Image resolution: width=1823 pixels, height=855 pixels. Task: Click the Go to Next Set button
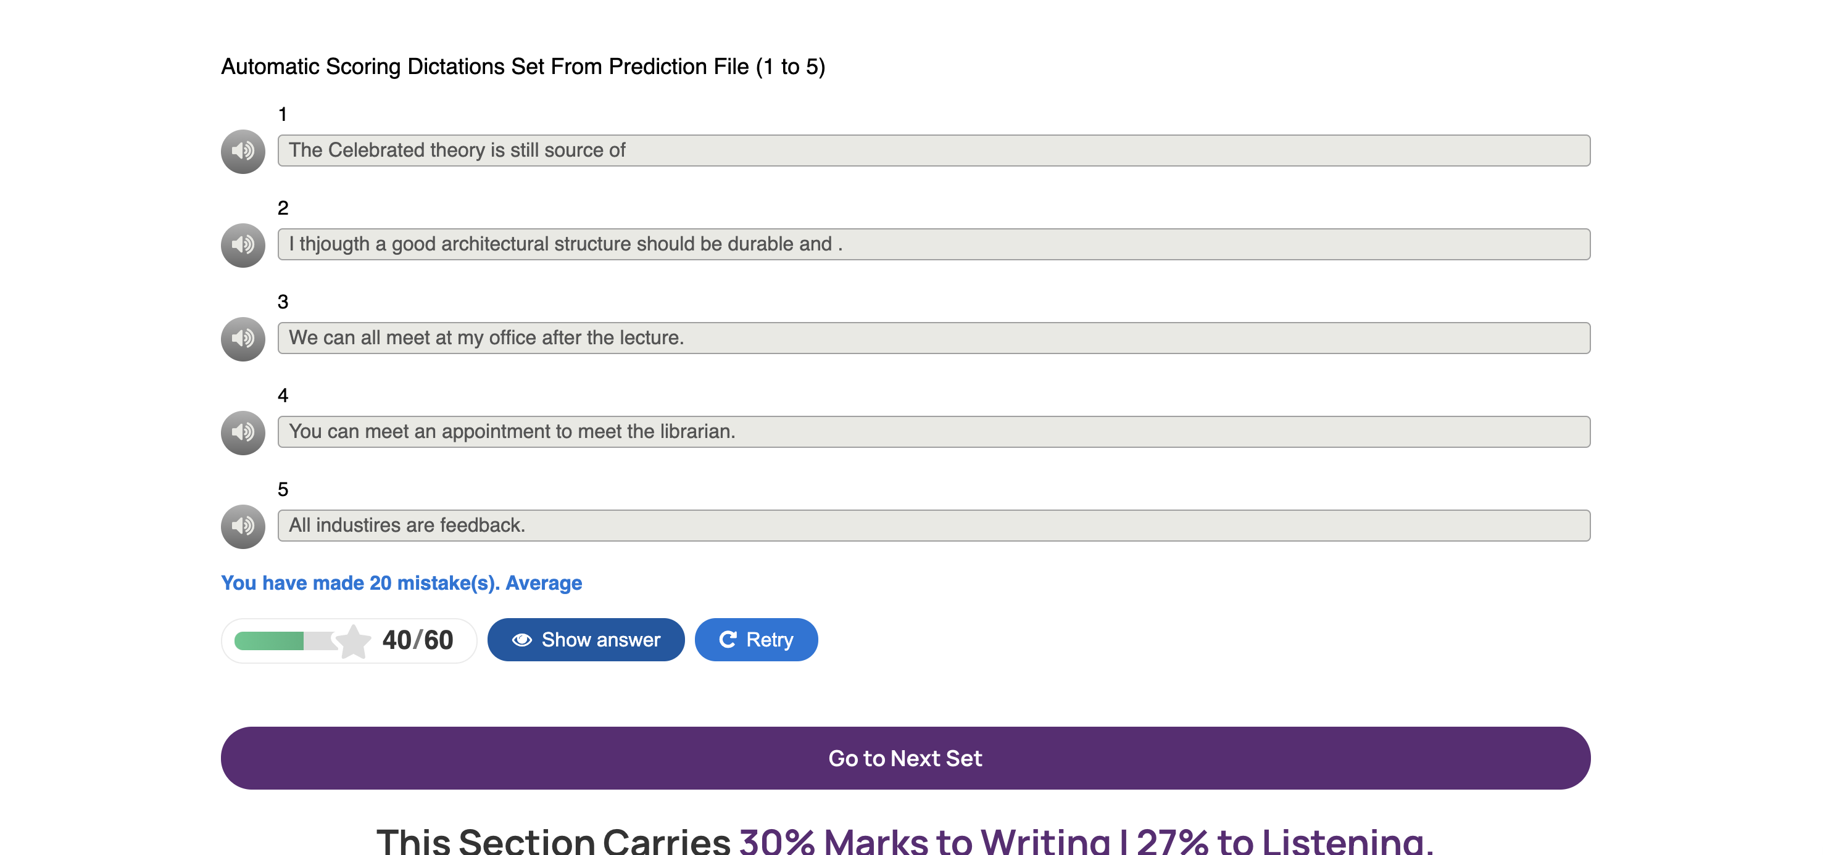pos(906,758)
